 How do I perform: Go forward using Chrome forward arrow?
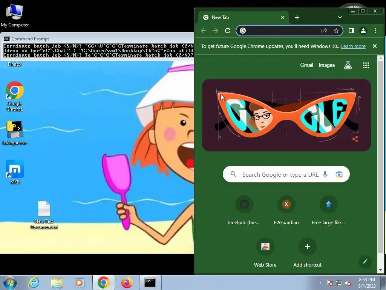[216, 31]
